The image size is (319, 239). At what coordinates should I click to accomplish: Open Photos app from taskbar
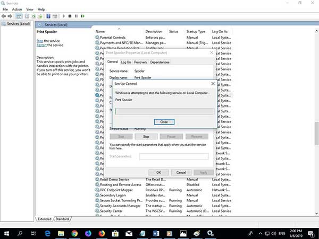point(183,234)
